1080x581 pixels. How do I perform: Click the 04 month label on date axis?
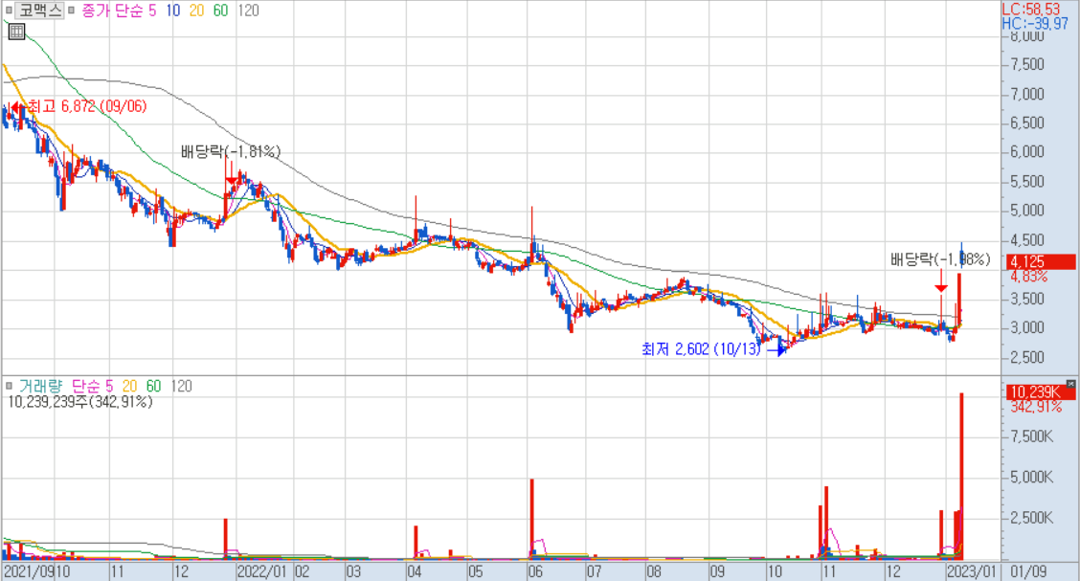[415, 571]
